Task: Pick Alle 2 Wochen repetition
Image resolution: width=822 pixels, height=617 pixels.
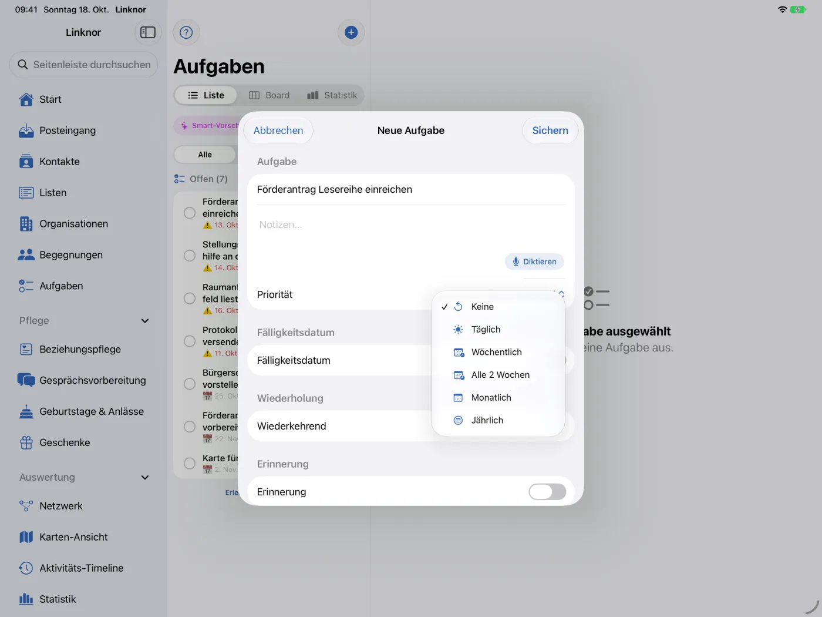Action: click(498, 375)
